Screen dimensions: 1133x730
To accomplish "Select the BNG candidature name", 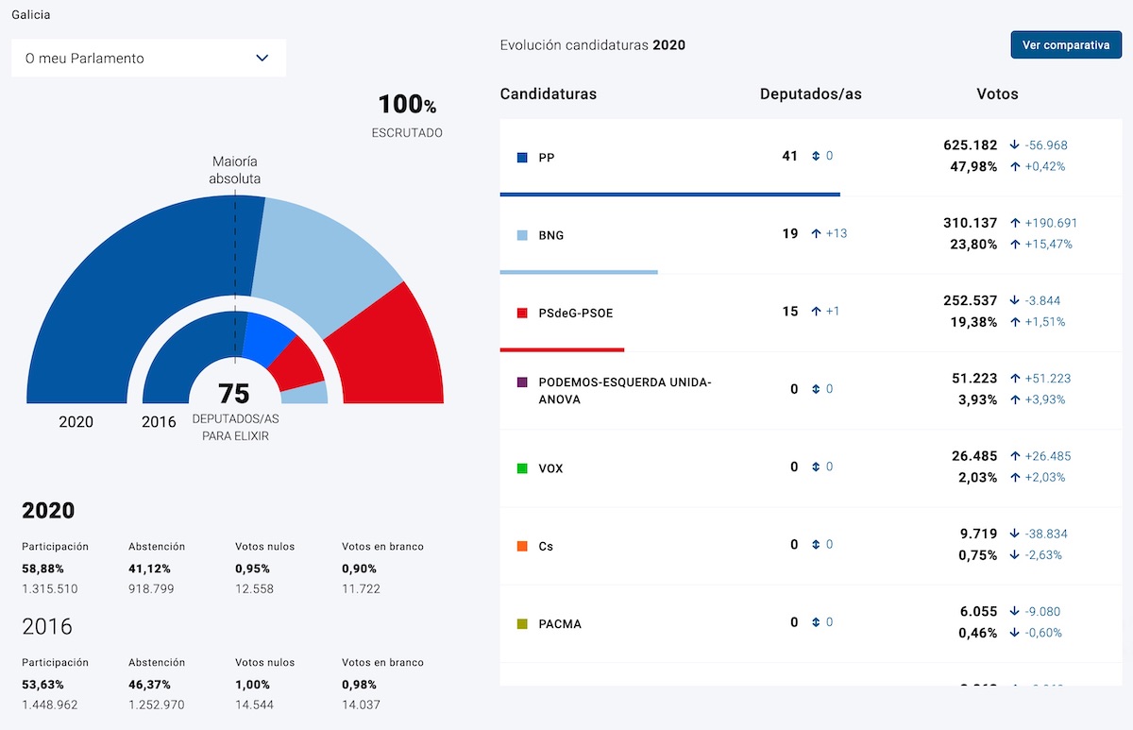I will tap(550, 235).
